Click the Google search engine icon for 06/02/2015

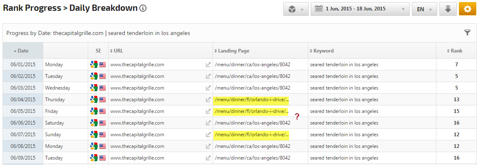(94, 76)
